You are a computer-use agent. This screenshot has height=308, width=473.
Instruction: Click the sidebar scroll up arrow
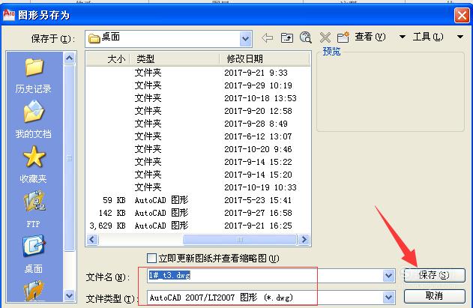coord(70,58)
